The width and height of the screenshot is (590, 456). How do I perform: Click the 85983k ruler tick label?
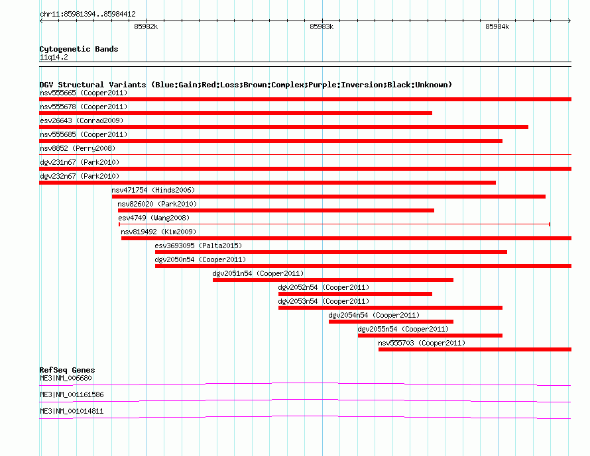322,26
